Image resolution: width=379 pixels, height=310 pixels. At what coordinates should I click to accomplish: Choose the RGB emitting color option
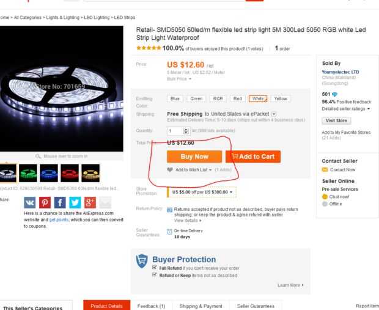(x=218, y=98)
